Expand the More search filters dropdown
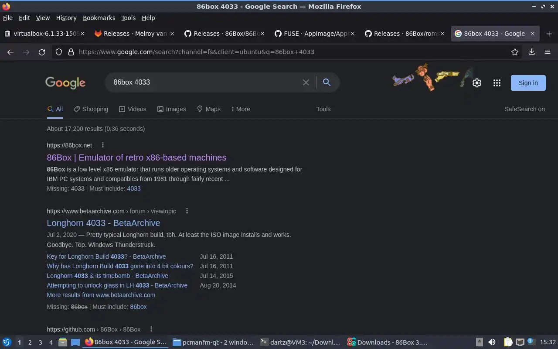 pos(241,109)
